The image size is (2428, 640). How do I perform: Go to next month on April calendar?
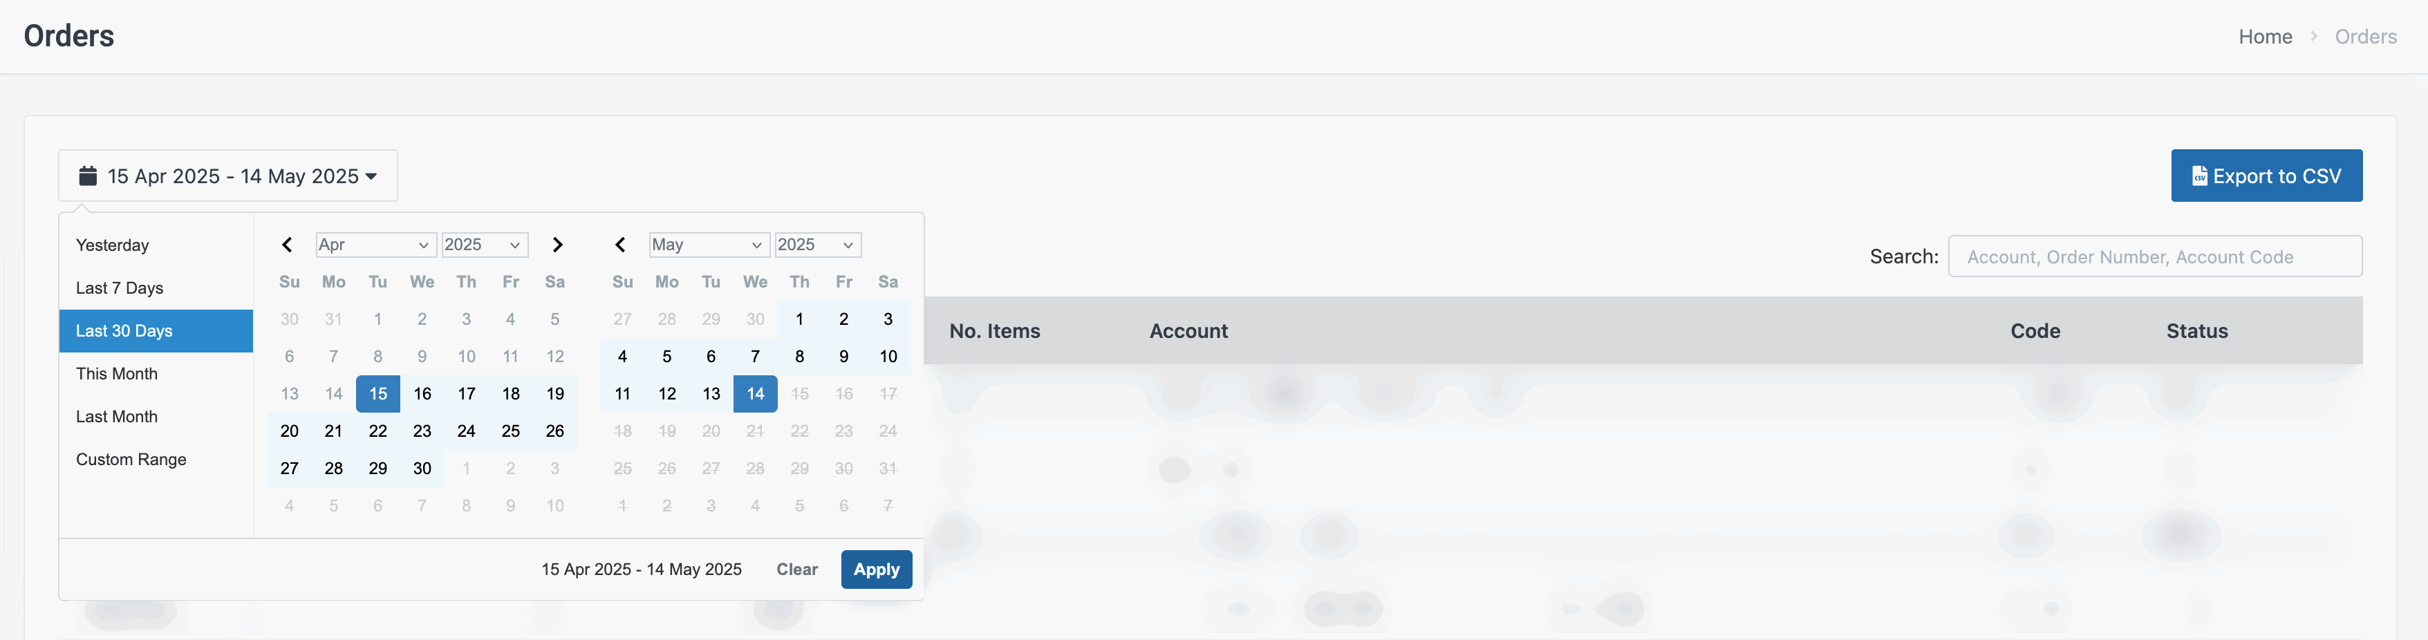click(557, 245)
